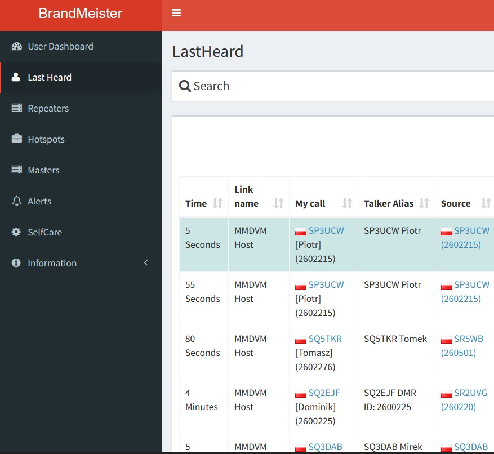Expand the Information submenu chevron
Viewport: 494px width, 454px height.
tap(146, 263)
